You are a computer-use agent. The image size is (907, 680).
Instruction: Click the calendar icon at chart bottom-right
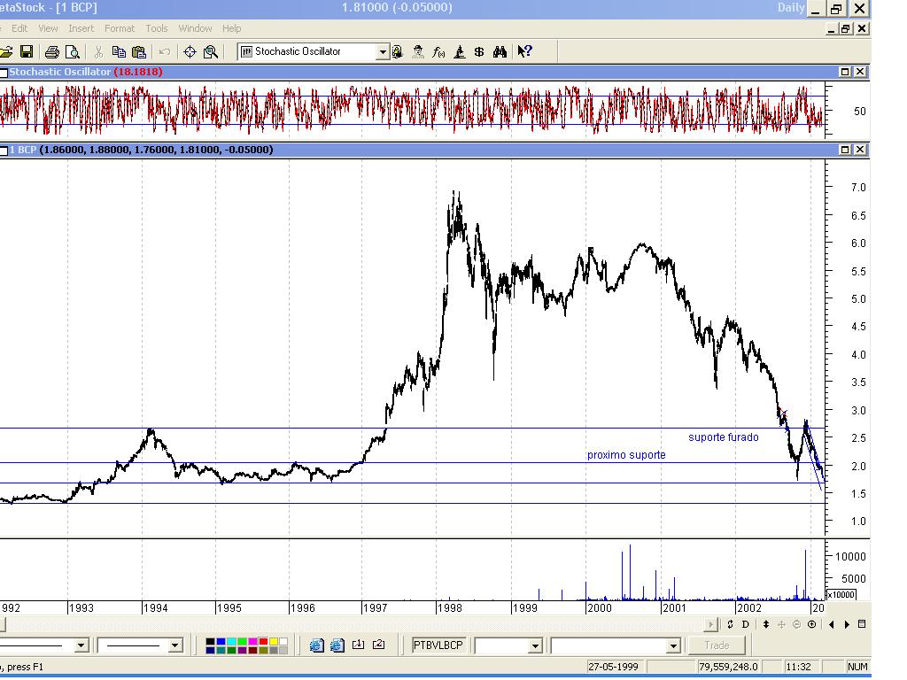click(x=861, y=624)
